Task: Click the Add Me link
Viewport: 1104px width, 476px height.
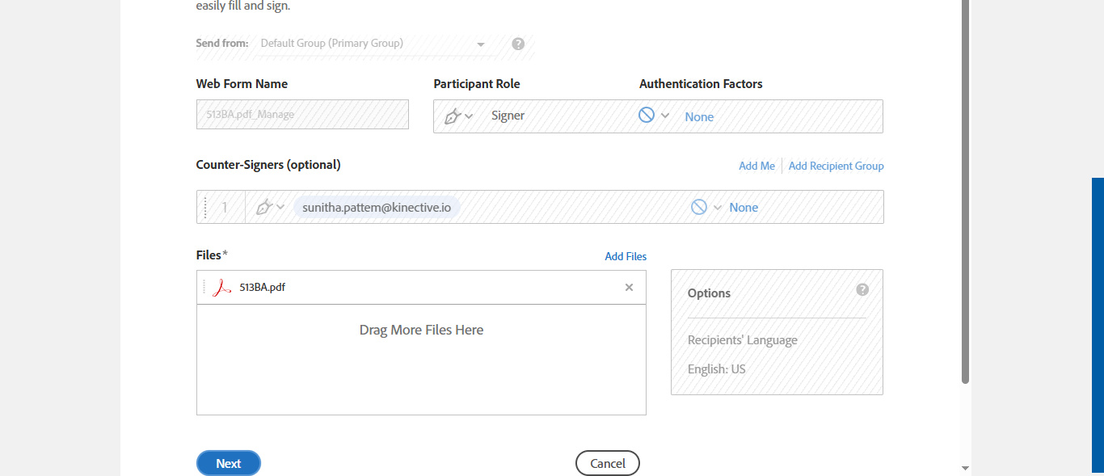Action: click(x=756, y=166)
